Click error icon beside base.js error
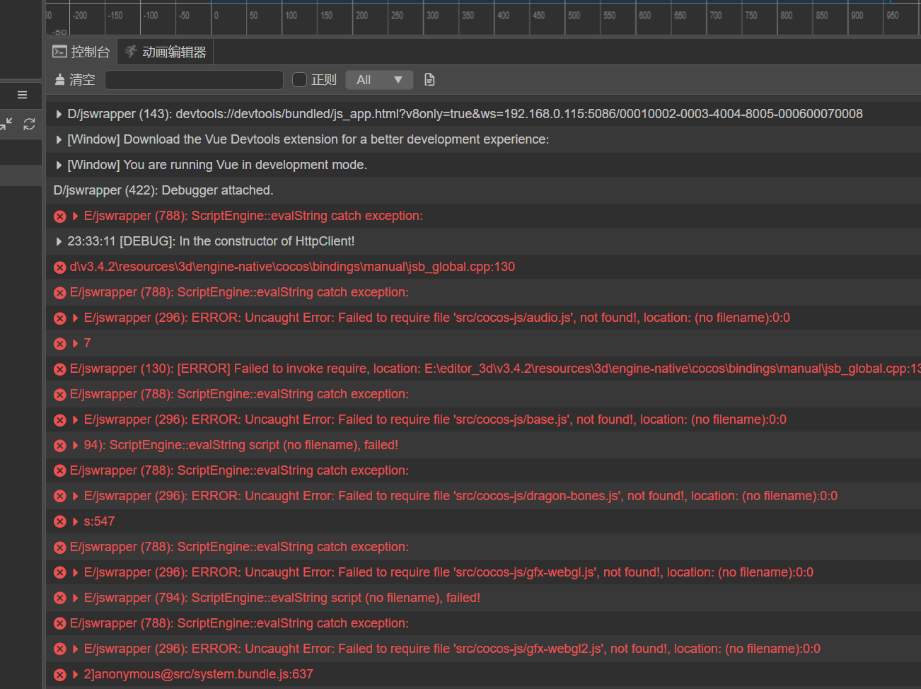Screen dimensions: 921x689 [x=60, y=420]
